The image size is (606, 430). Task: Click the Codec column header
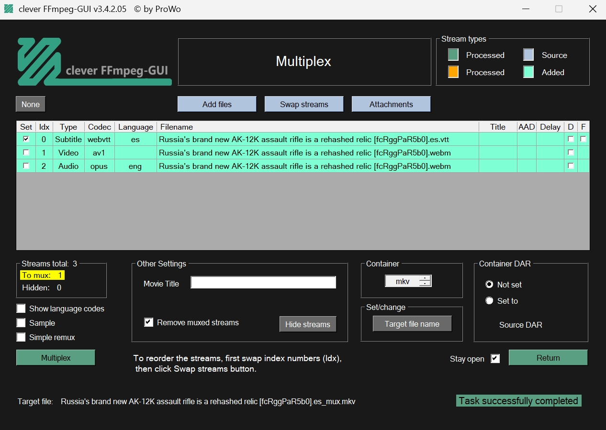coord(100,127)
